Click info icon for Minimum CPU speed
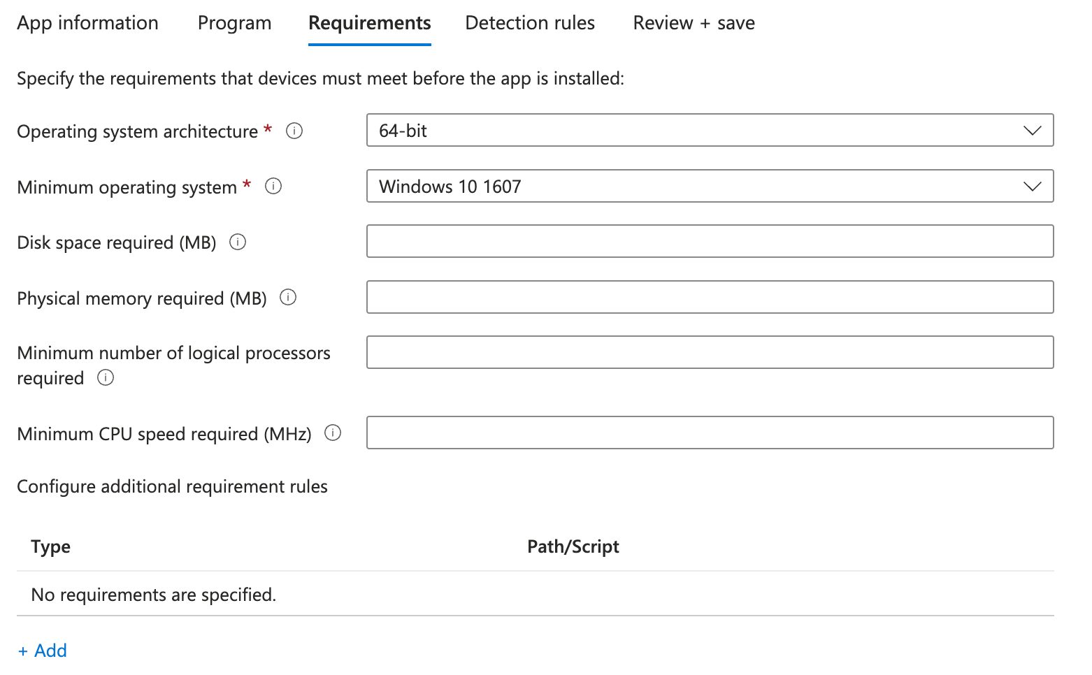The image size is (1092, 675). pos(333,433)
